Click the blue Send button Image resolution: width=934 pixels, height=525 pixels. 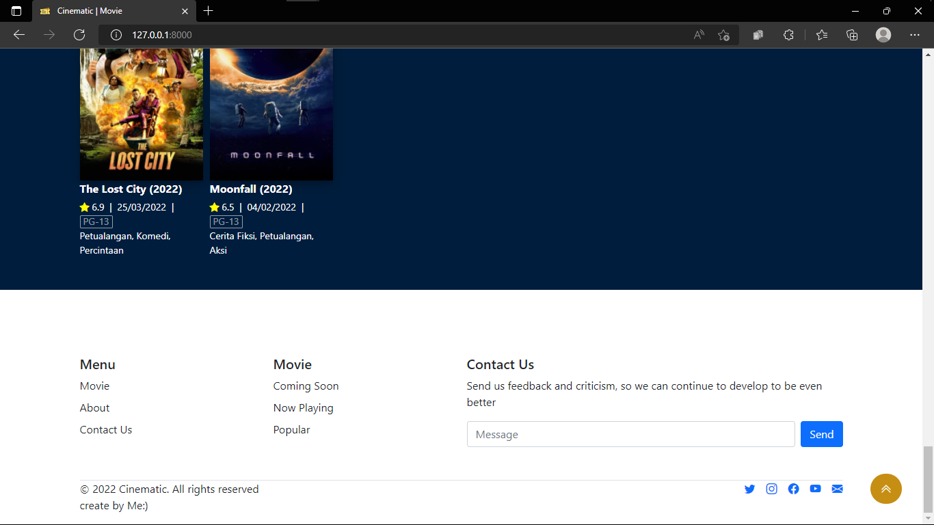click(821, 434)
